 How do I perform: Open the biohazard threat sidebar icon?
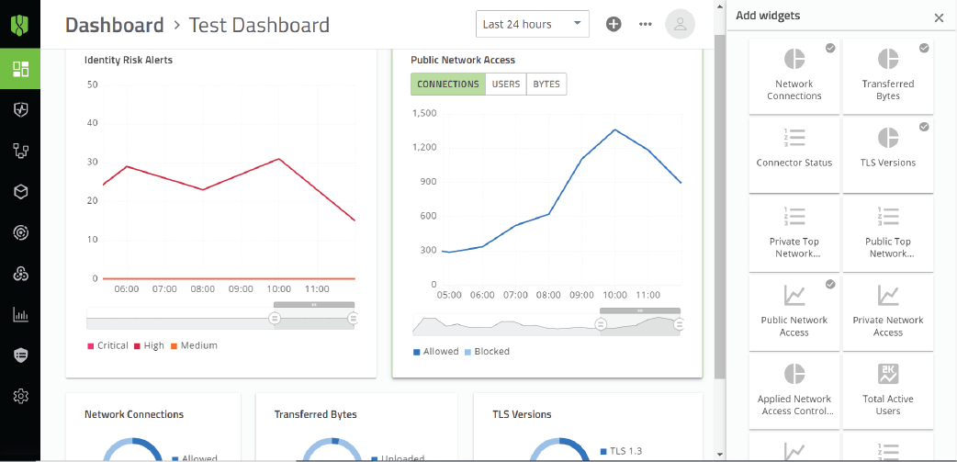(x=20, y=274)
